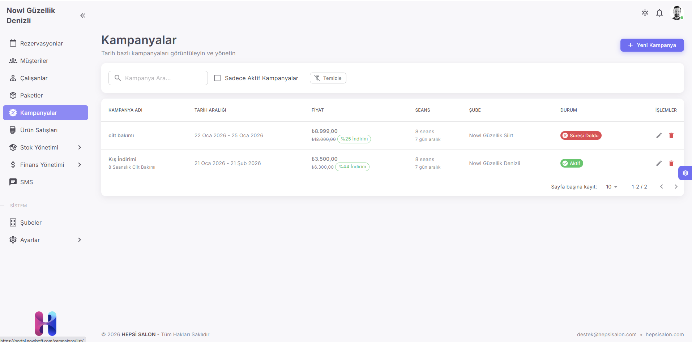Expand the Ayarlar menu
Screen dimensions: 692x342
click(x=45, y=240)
